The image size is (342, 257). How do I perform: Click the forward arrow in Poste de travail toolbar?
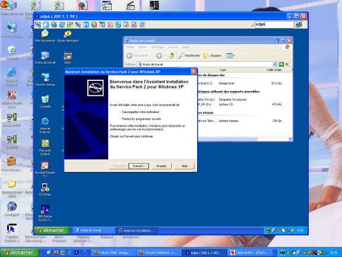point(159,56)
